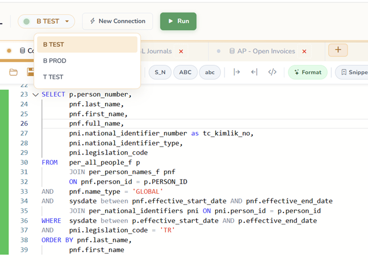Select B TEST from connection list
Viewport: 368px width, 266px height.
point(87,44)
